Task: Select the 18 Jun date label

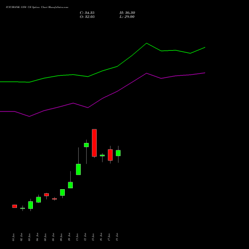Action: pyautogui.click(x=117, y=237)
